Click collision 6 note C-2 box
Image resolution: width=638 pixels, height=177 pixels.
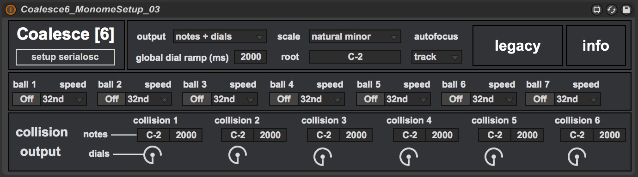tap(577, 135)
